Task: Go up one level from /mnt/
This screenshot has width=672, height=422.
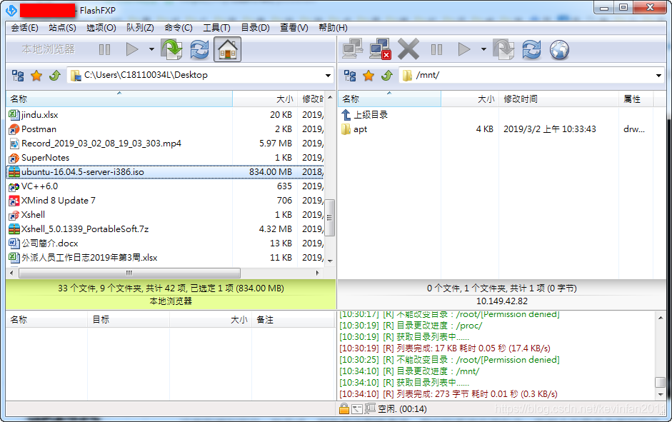Action: coord(387,76)
